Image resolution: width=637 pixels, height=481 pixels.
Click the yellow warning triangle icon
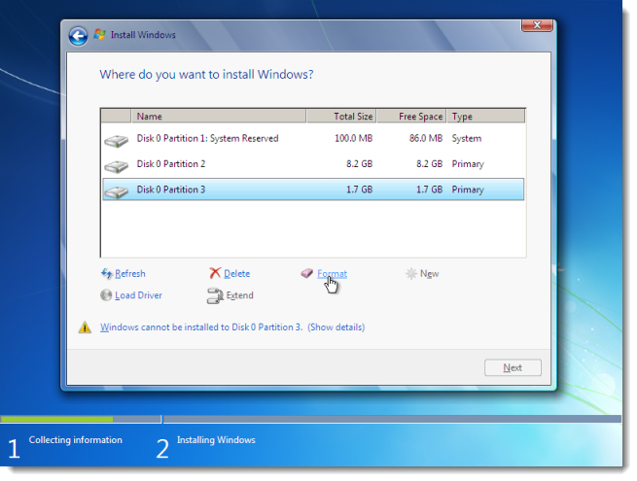click(85, 327)
